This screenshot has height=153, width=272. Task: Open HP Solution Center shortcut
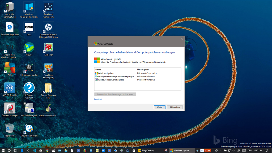pyautogui.click(x=29, y=69)
